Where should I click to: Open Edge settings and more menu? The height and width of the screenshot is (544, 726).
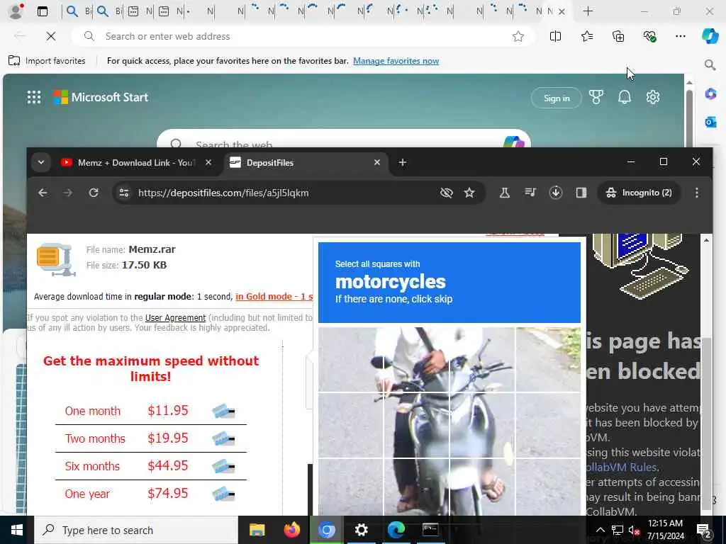(680, 36)
